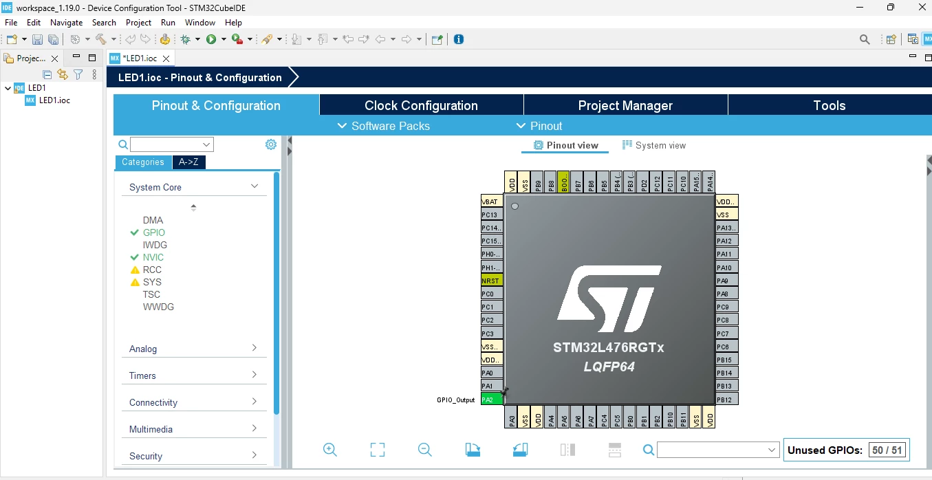932x480 pixels.
Task: Switch to Pinout view
Action: pos(565,145)
